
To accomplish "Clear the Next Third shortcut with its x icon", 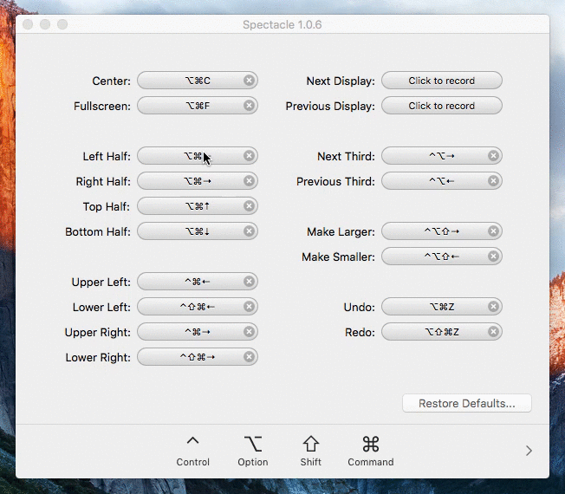I will click(493, 156).
